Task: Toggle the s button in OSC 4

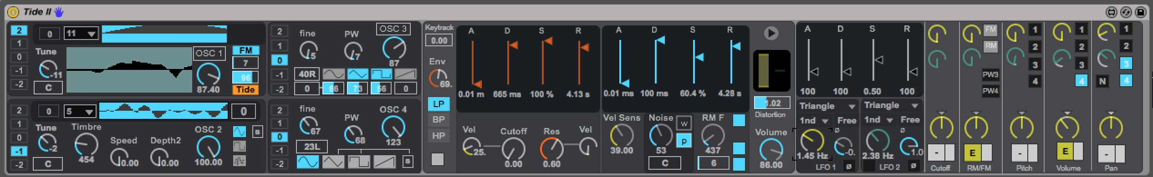Action: tap(408, 161)
